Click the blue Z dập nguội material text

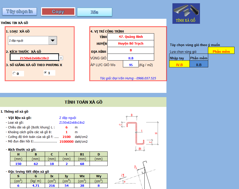[x=68, y=118]
